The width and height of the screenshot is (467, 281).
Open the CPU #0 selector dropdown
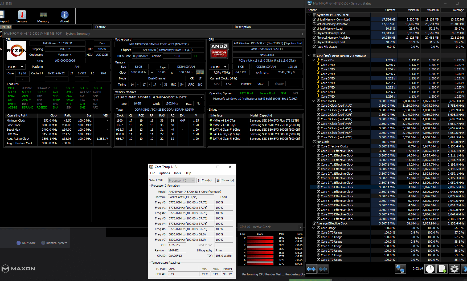point(15,67)
